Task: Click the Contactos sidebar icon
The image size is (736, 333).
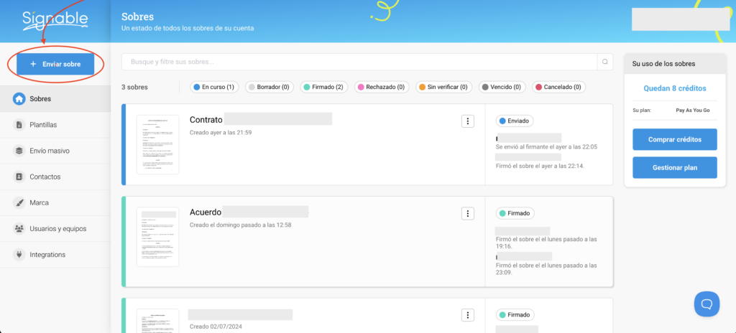Action: (19, 177)
